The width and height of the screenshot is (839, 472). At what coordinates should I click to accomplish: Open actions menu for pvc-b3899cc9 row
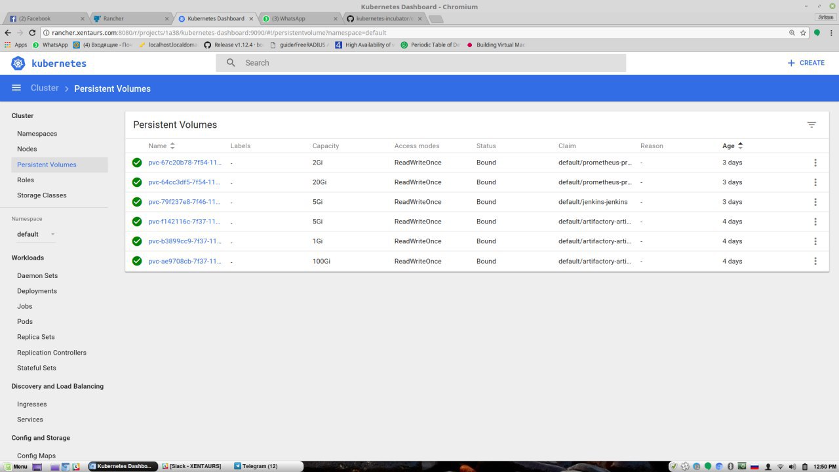815,241
